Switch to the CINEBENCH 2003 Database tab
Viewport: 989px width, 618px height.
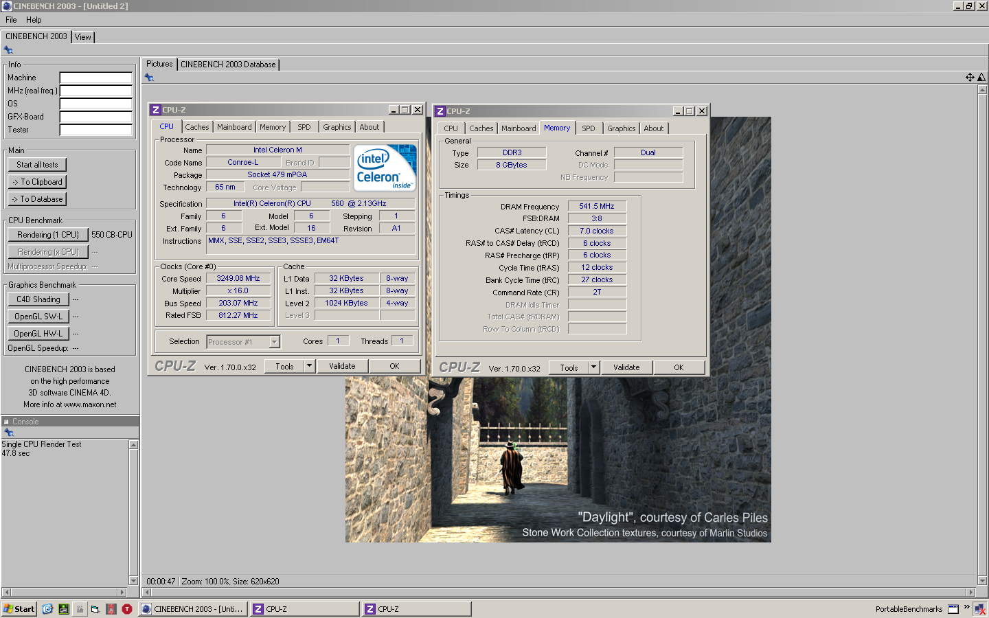click(x=228, y=65)
